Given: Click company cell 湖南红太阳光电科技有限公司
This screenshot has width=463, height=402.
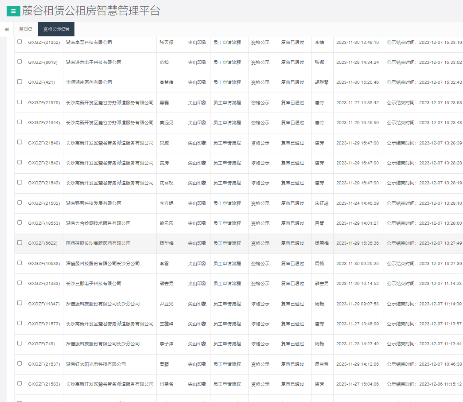Looking at the screenshot, I should [96, 364].
